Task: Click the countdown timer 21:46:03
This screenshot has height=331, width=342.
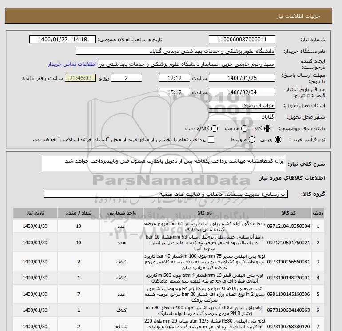Action: [80, 78]
